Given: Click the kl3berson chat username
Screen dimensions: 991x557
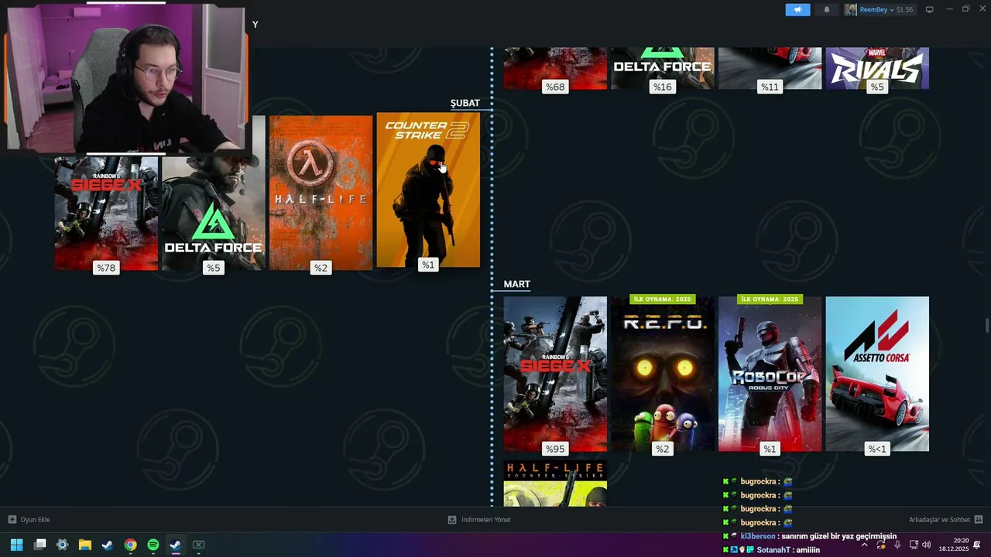Looking at the screenshot, I should [x=758, y=536].
